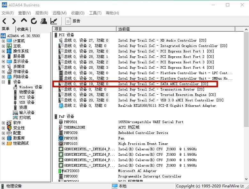Click the PNP0C0B Fan icon
The width and height of the screenshot is (249, 189).
point(61,138)
